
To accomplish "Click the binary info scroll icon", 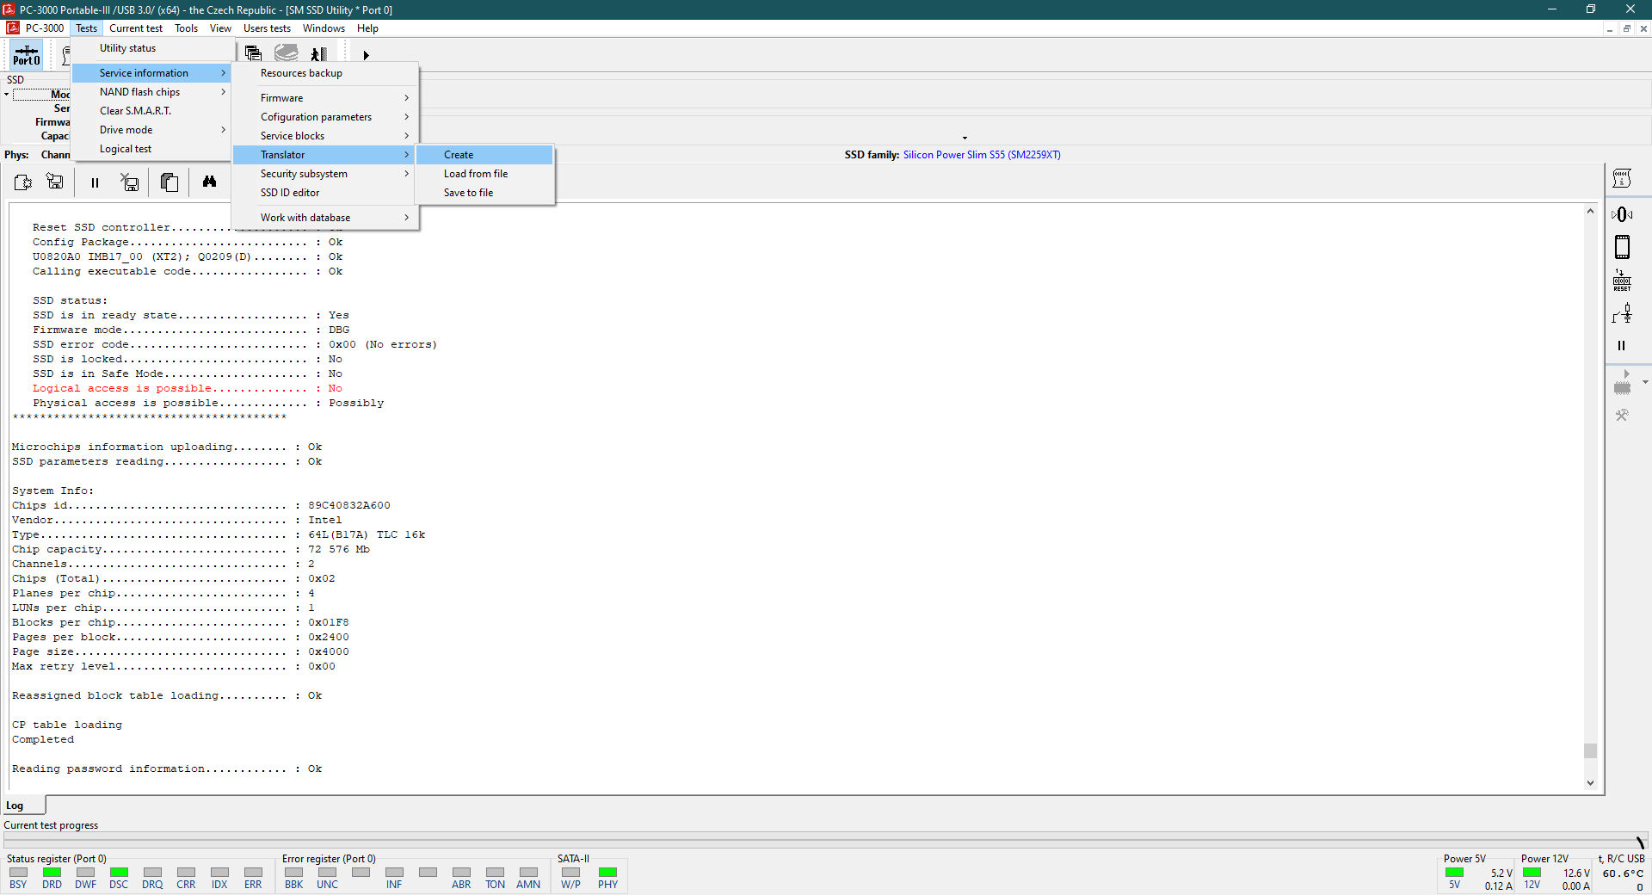I will pos(1622,178).
